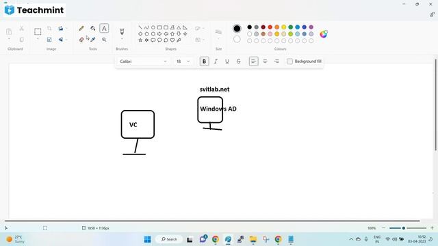Screen dimensions: 438x246
Task: Select the Text tool
Action: [x=104, y=28]
